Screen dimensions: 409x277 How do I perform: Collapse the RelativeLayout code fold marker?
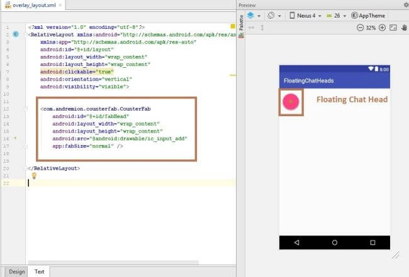pos(25,35)
